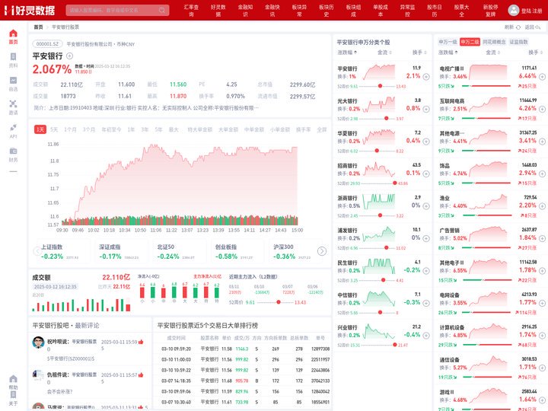This screenshot has height=411, width=548.
Task: Switch to the 证监指数 tab
Action: coord(518,42)
